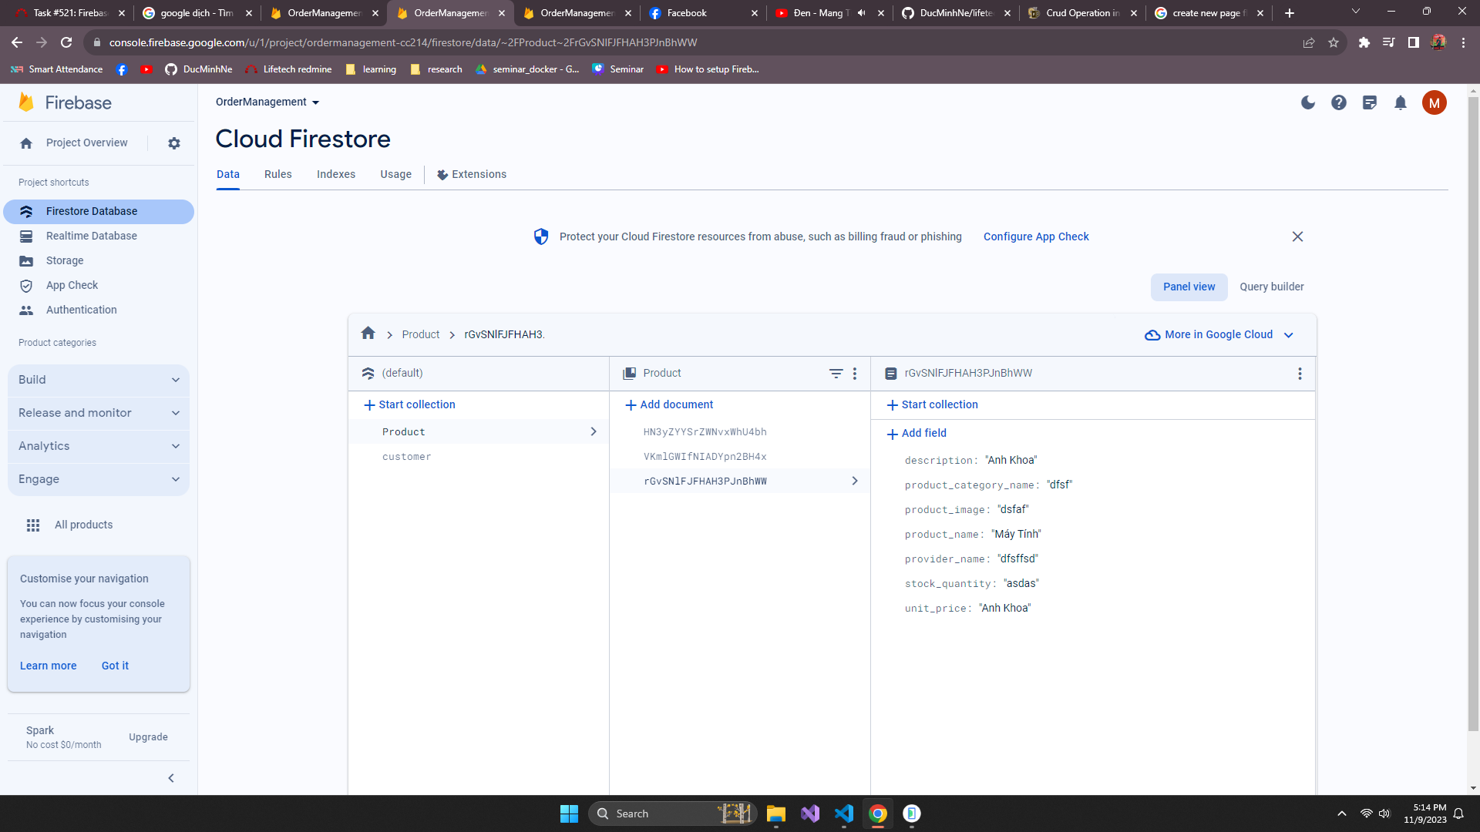The image size is (1480, 832).
Task: Open the release notes icon in header
Action: (1370, 102)
